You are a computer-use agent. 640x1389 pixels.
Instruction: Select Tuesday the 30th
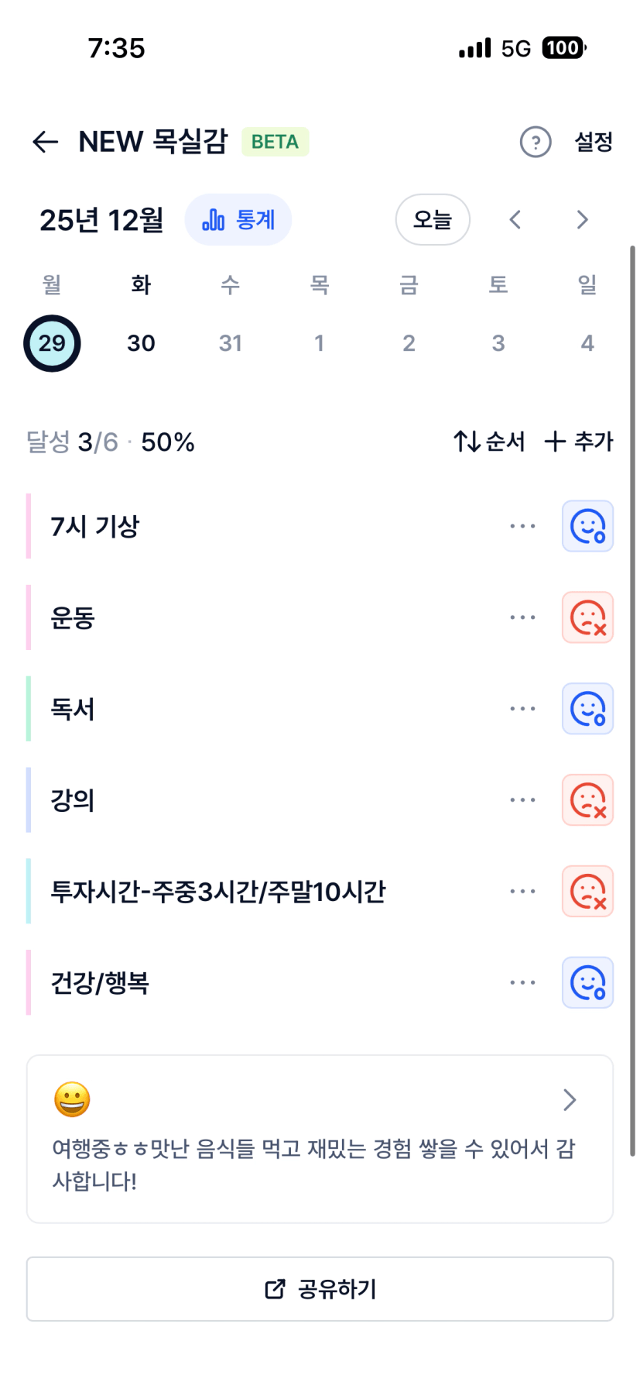pos(141,343)
